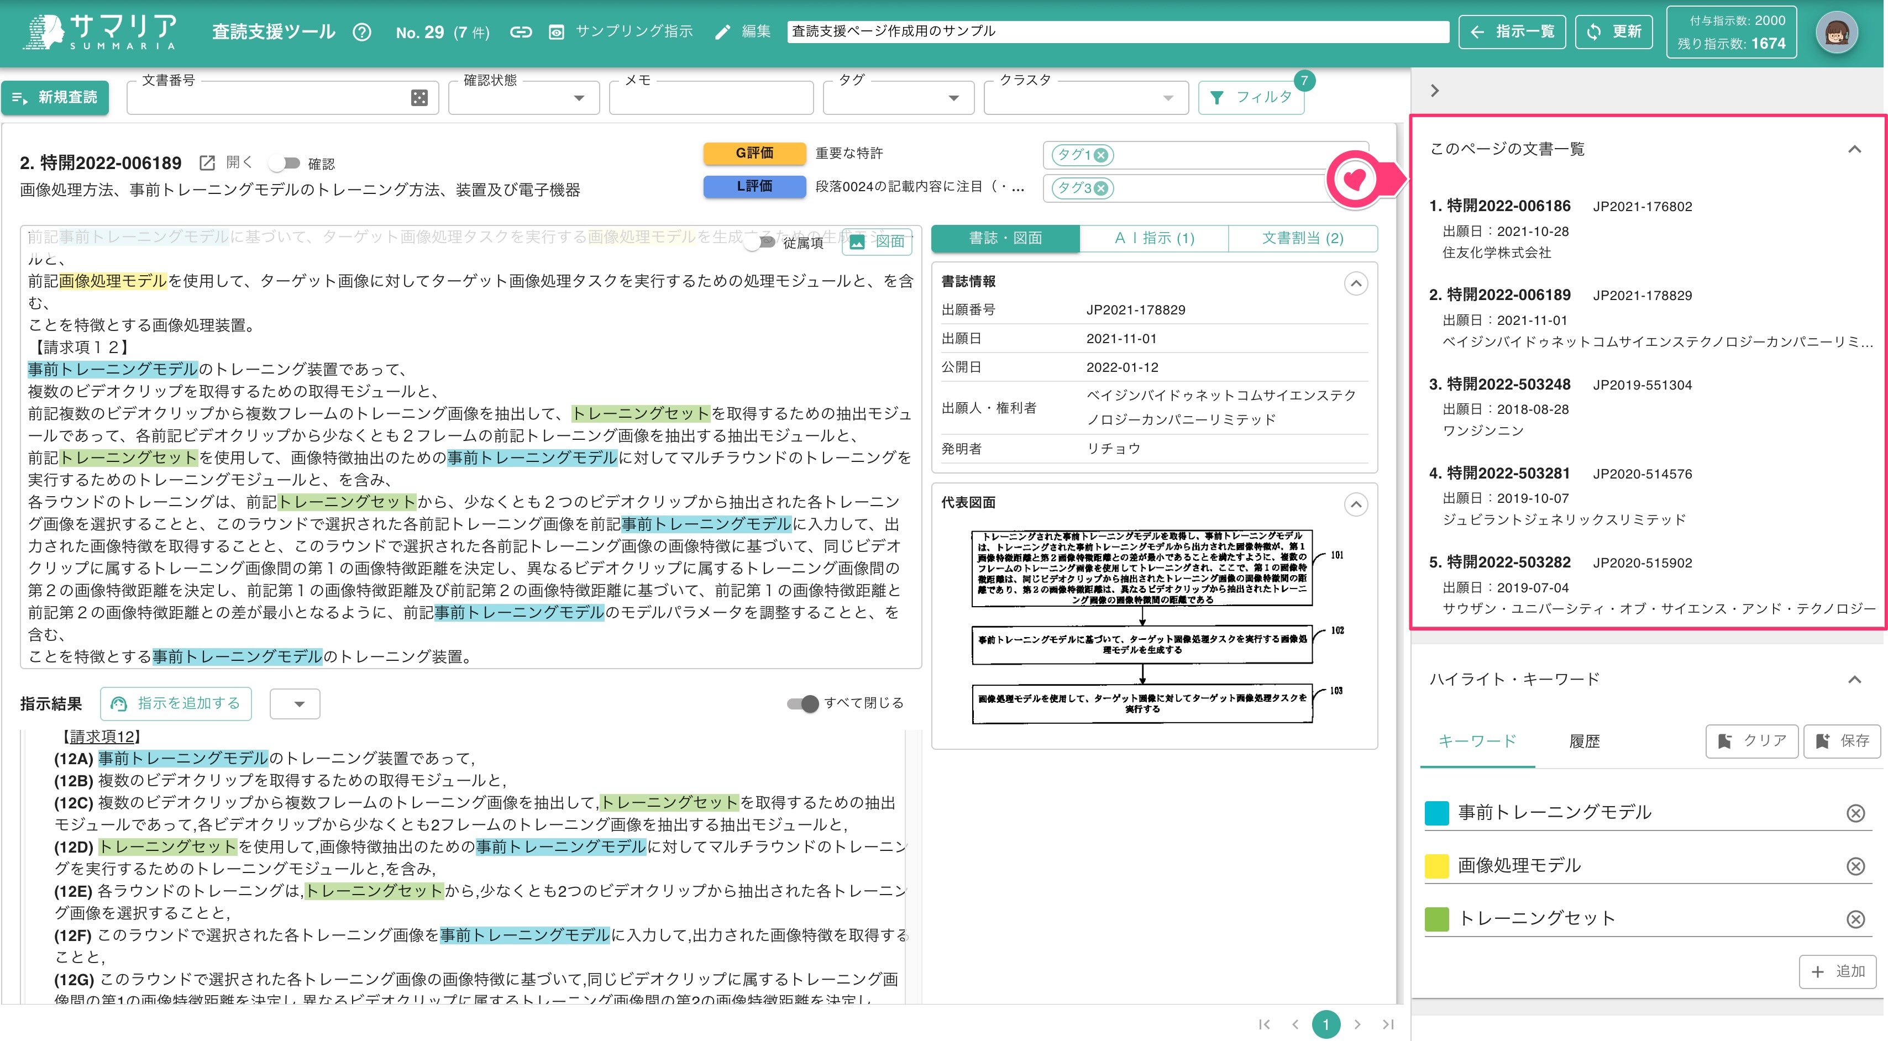Viewport: 1888px width, 1041px height.
Task: Click the help question mark icon
Action: pyautogui.click(x=361, y=32)
